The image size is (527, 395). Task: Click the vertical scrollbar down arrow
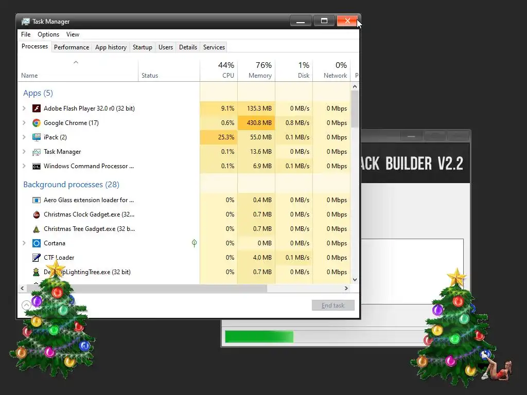[355, 279]
